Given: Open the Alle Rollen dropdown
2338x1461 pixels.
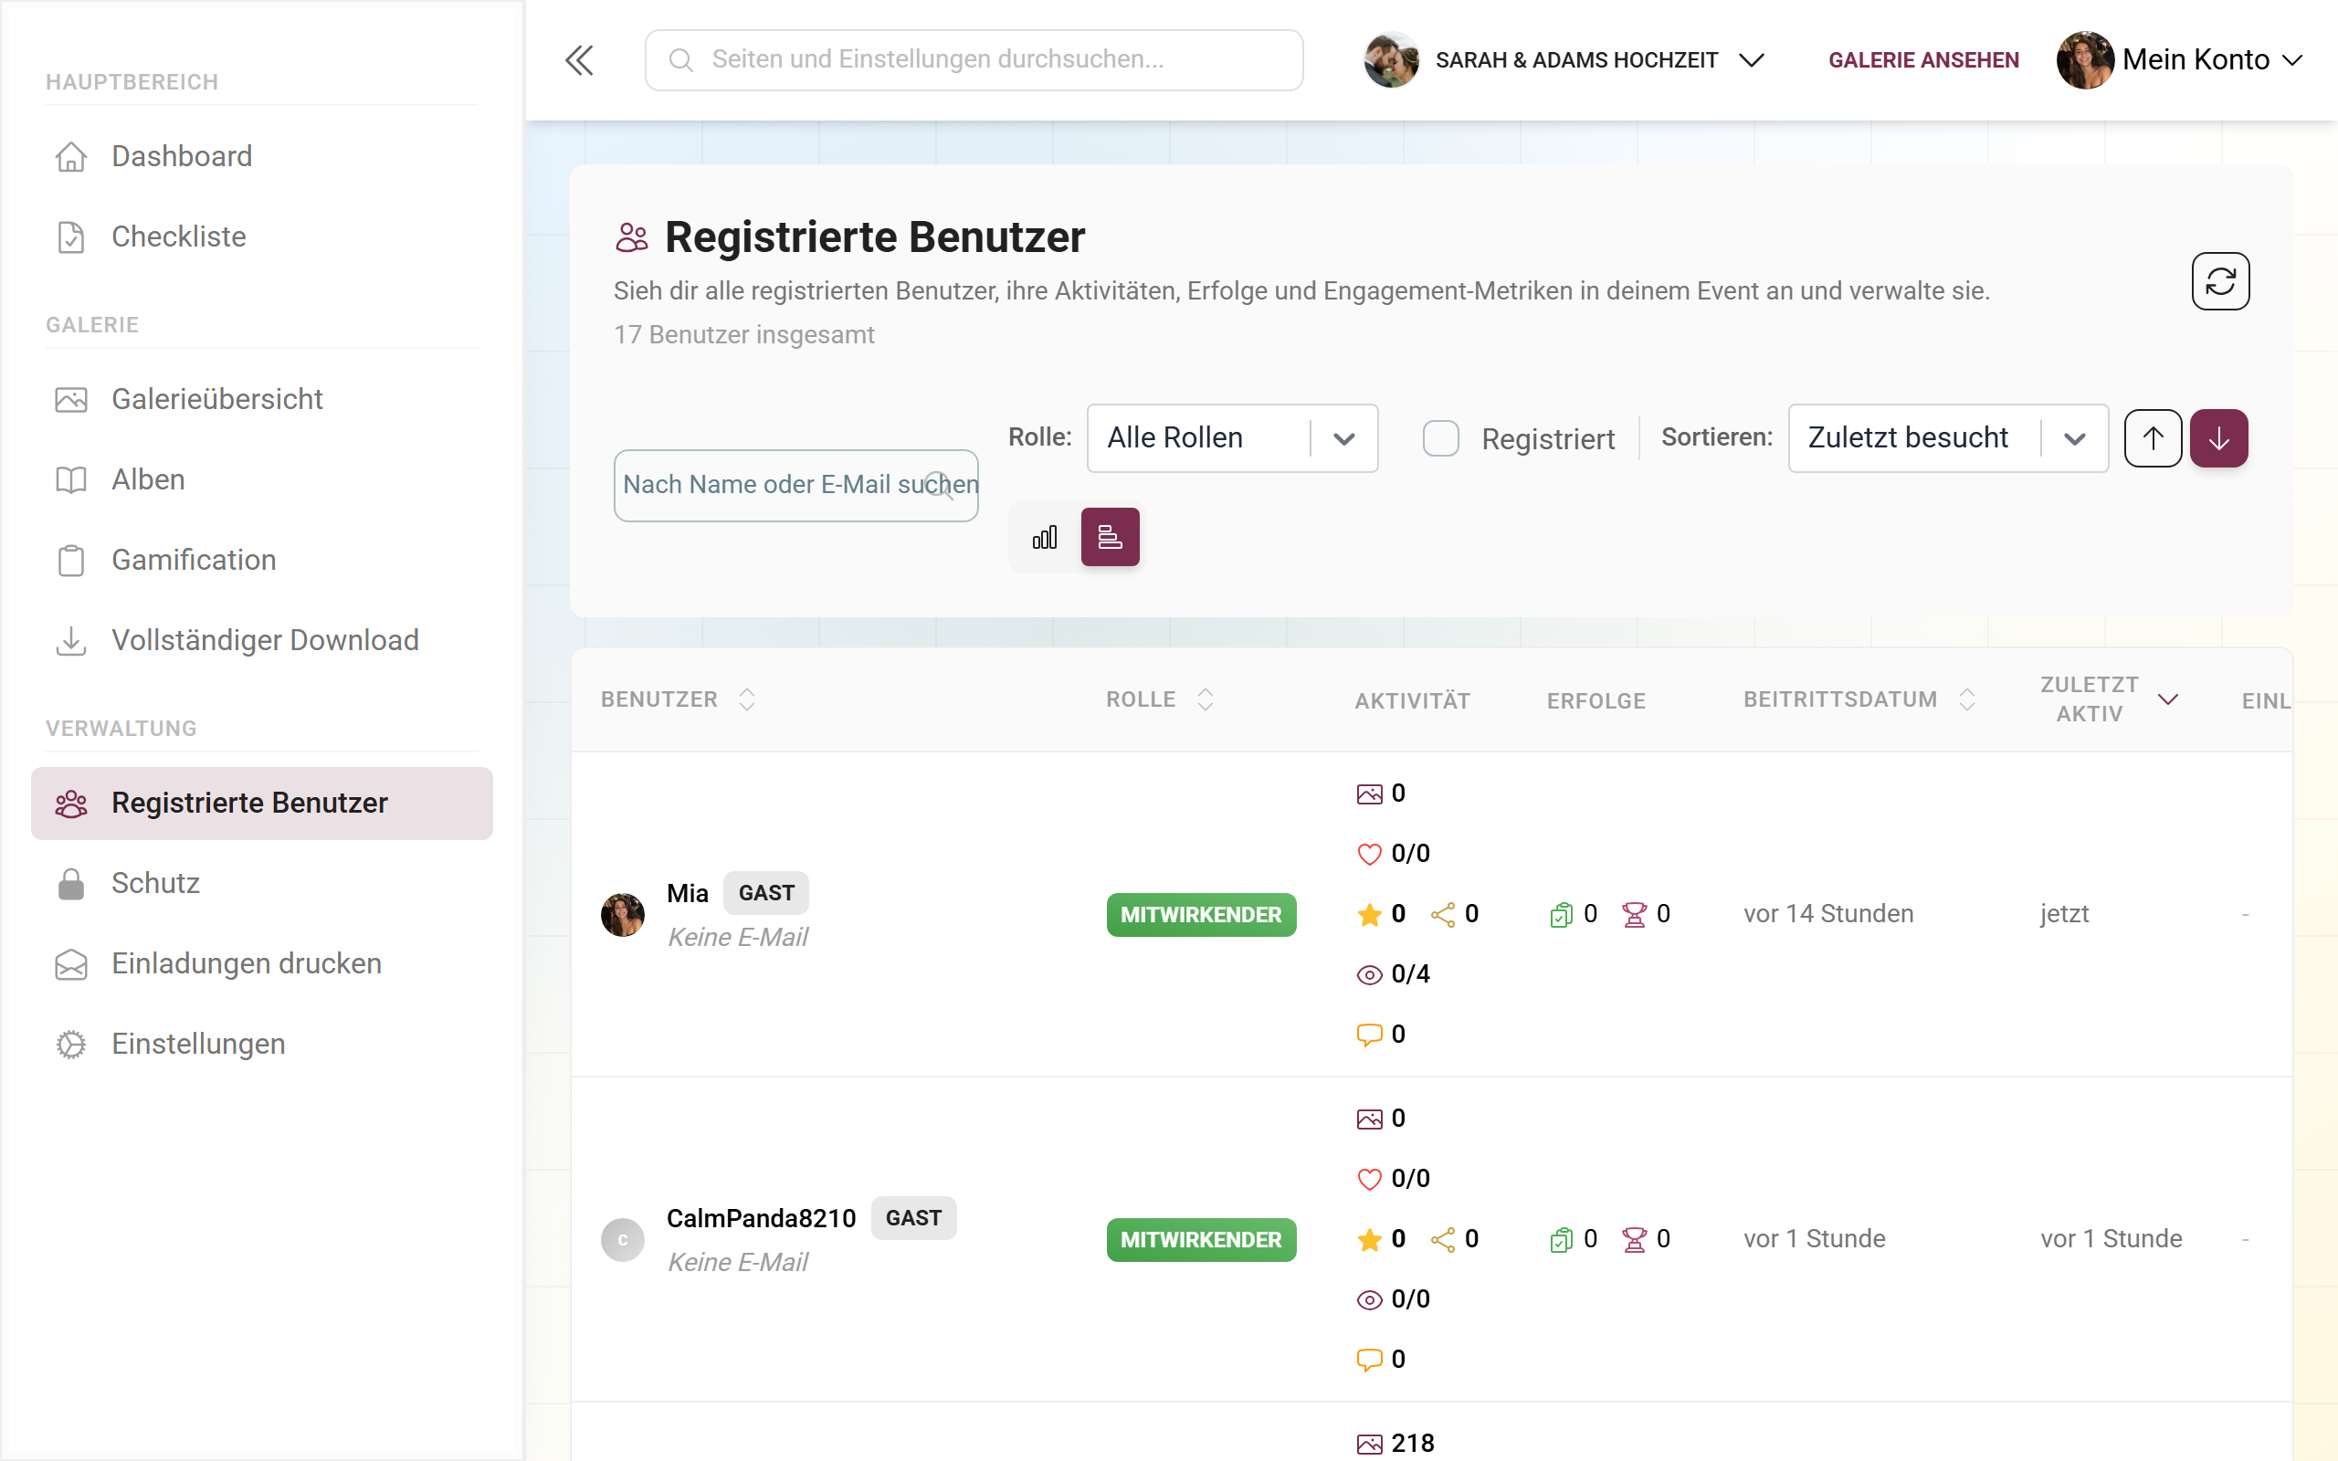Looking at the screenshot, I should tap(1232, 437).
